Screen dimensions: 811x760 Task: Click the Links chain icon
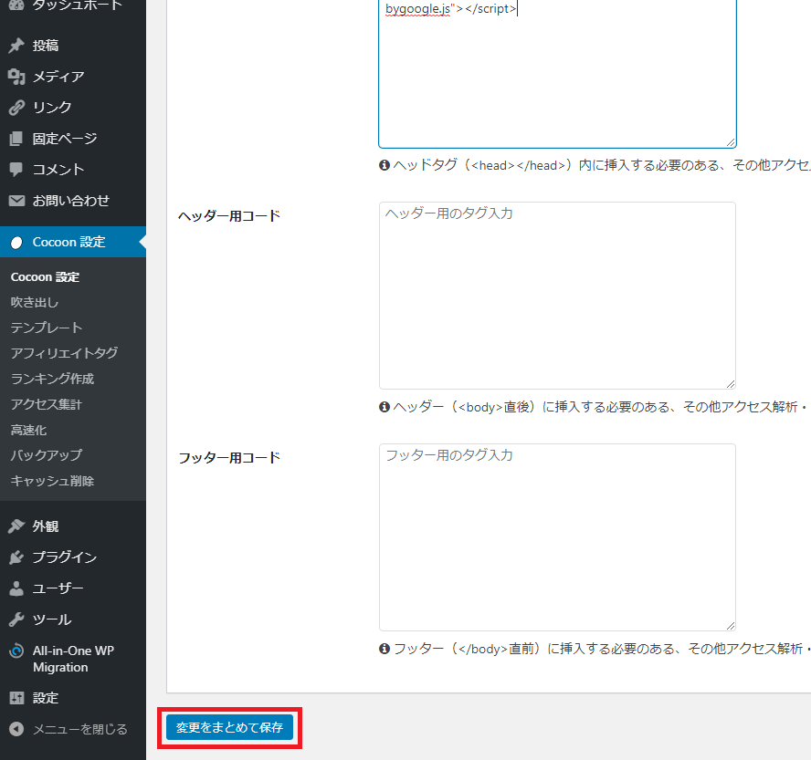(16, 108)
